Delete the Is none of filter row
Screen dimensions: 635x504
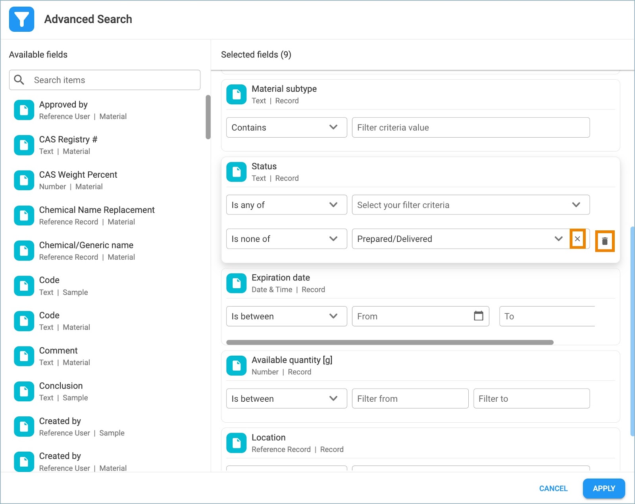605,241
